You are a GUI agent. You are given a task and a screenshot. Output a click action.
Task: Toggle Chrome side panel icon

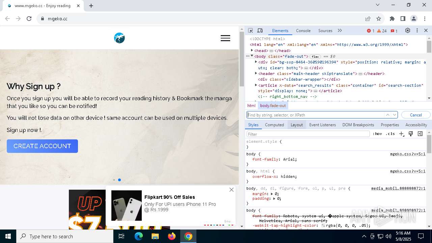tap(403, 19)
